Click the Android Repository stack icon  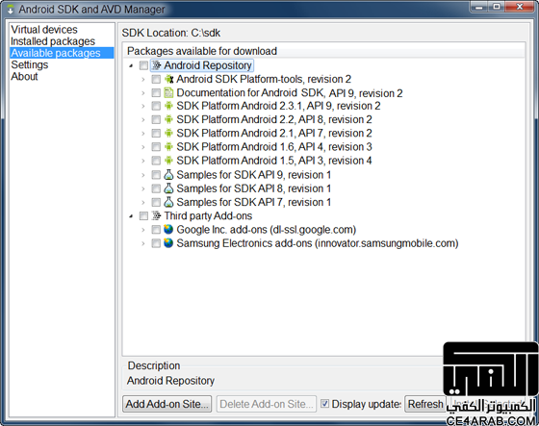(156, 65)
